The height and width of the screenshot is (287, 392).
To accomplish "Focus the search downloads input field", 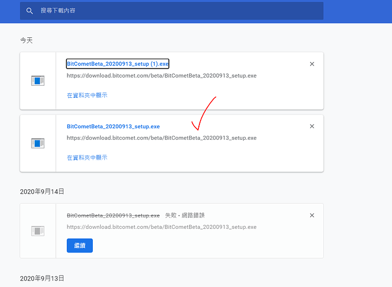I will click(172, 11).
